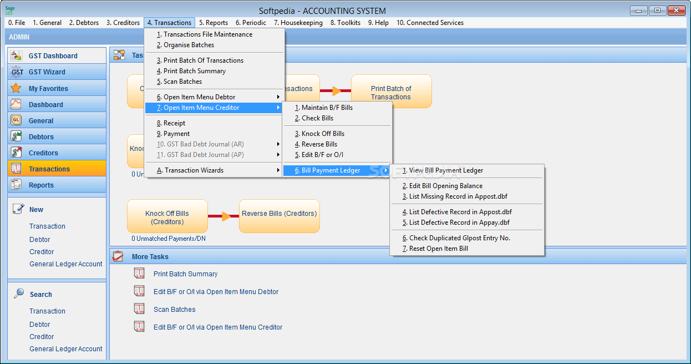The image size is (691, 364).
Task: Open the Housekeeping menu
Action: (x=298, y=23)
